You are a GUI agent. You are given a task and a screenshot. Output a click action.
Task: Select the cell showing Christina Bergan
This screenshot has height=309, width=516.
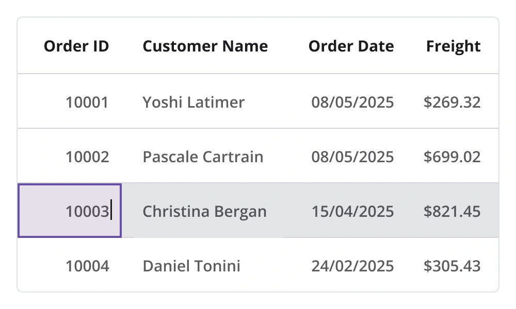pyautogui.click(x=205, y=211)
